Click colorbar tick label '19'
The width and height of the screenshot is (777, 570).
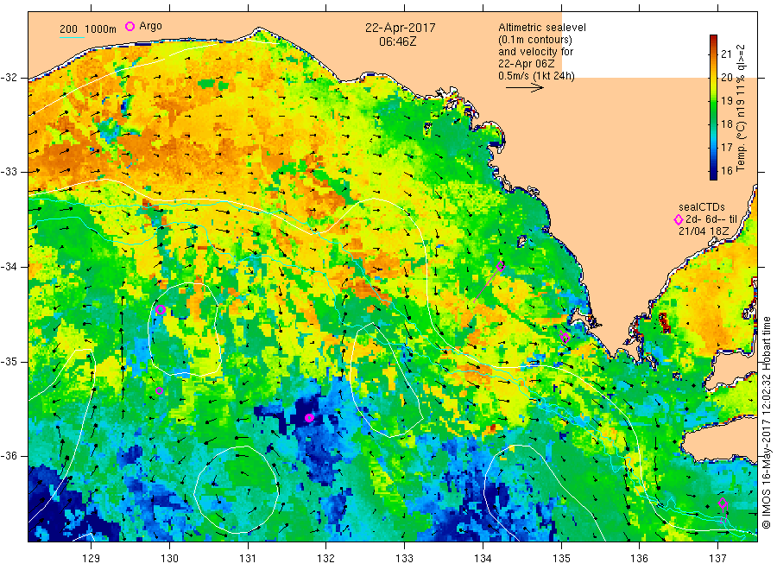(726, 101)
